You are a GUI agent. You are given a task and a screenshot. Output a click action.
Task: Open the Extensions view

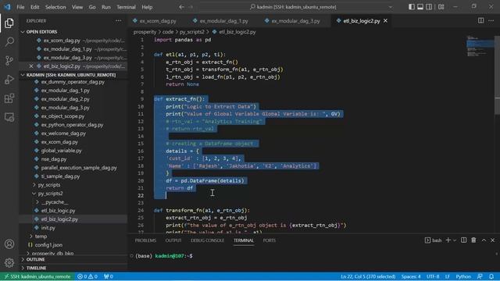click(9, 98)
